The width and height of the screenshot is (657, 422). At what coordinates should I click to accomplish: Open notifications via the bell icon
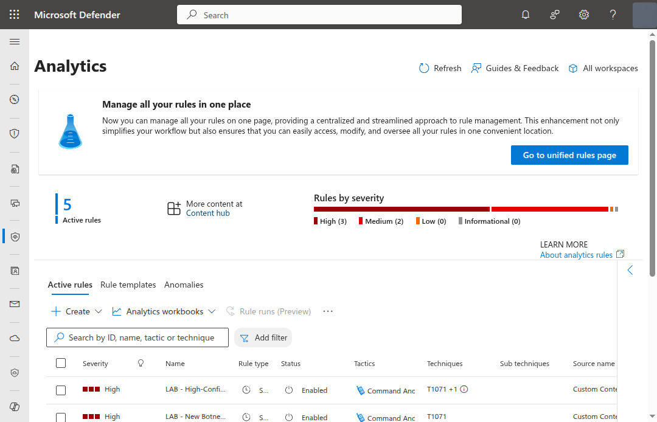pyautogui.click(x=525, y=14)
